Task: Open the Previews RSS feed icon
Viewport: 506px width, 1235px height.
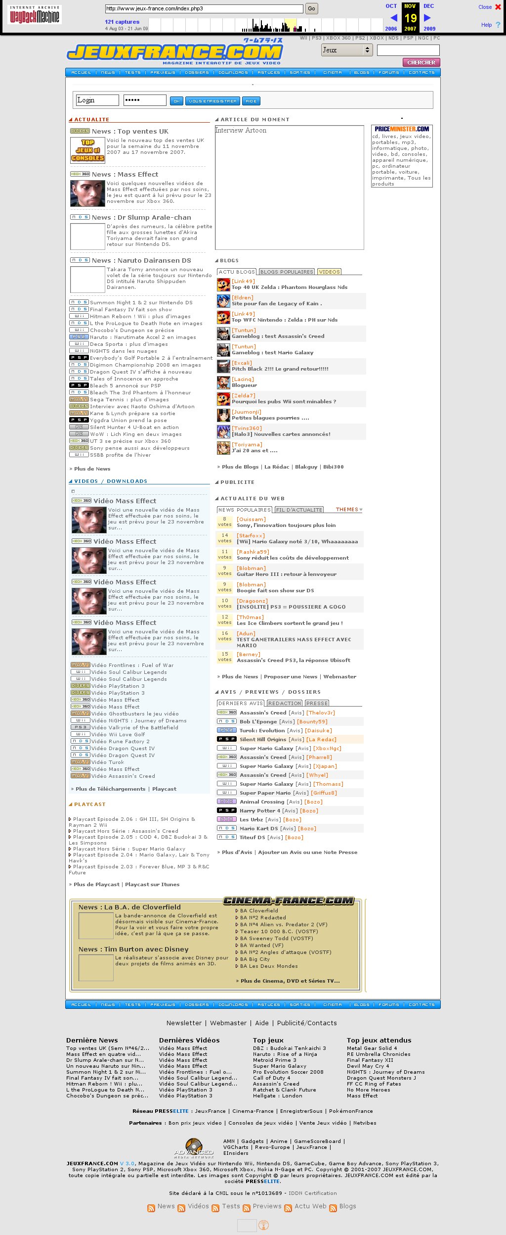Action: [247, 1208]
